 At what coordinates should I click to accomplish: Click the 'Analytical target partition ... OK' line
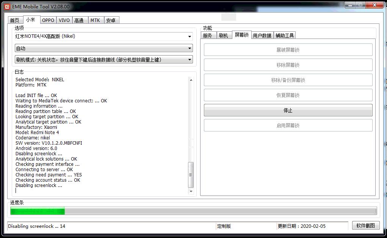click(x=49, y=122)
